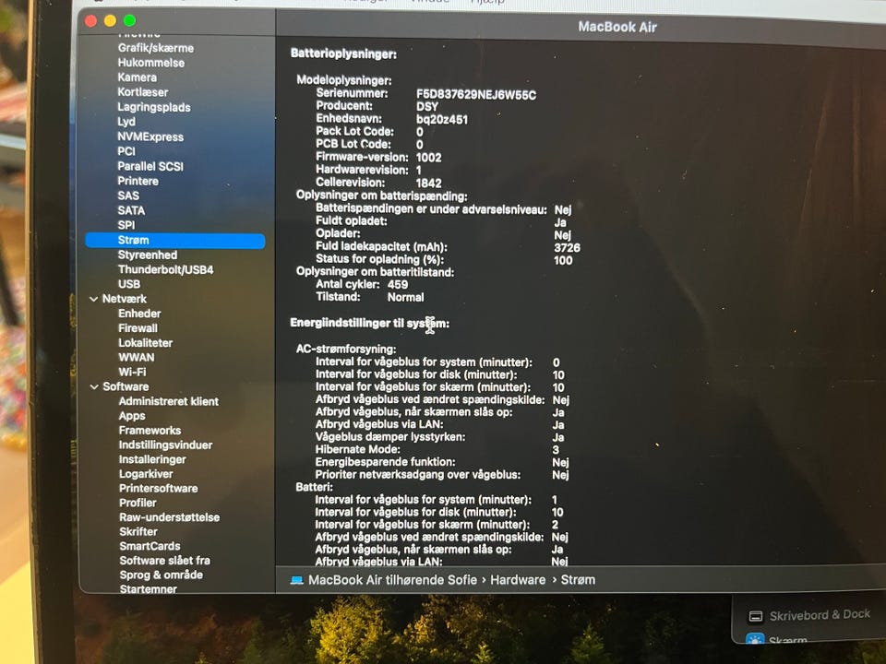Viewport: 886px width, 664px height.
Task: Select PCI in sidebar
Action: point(126,151)
